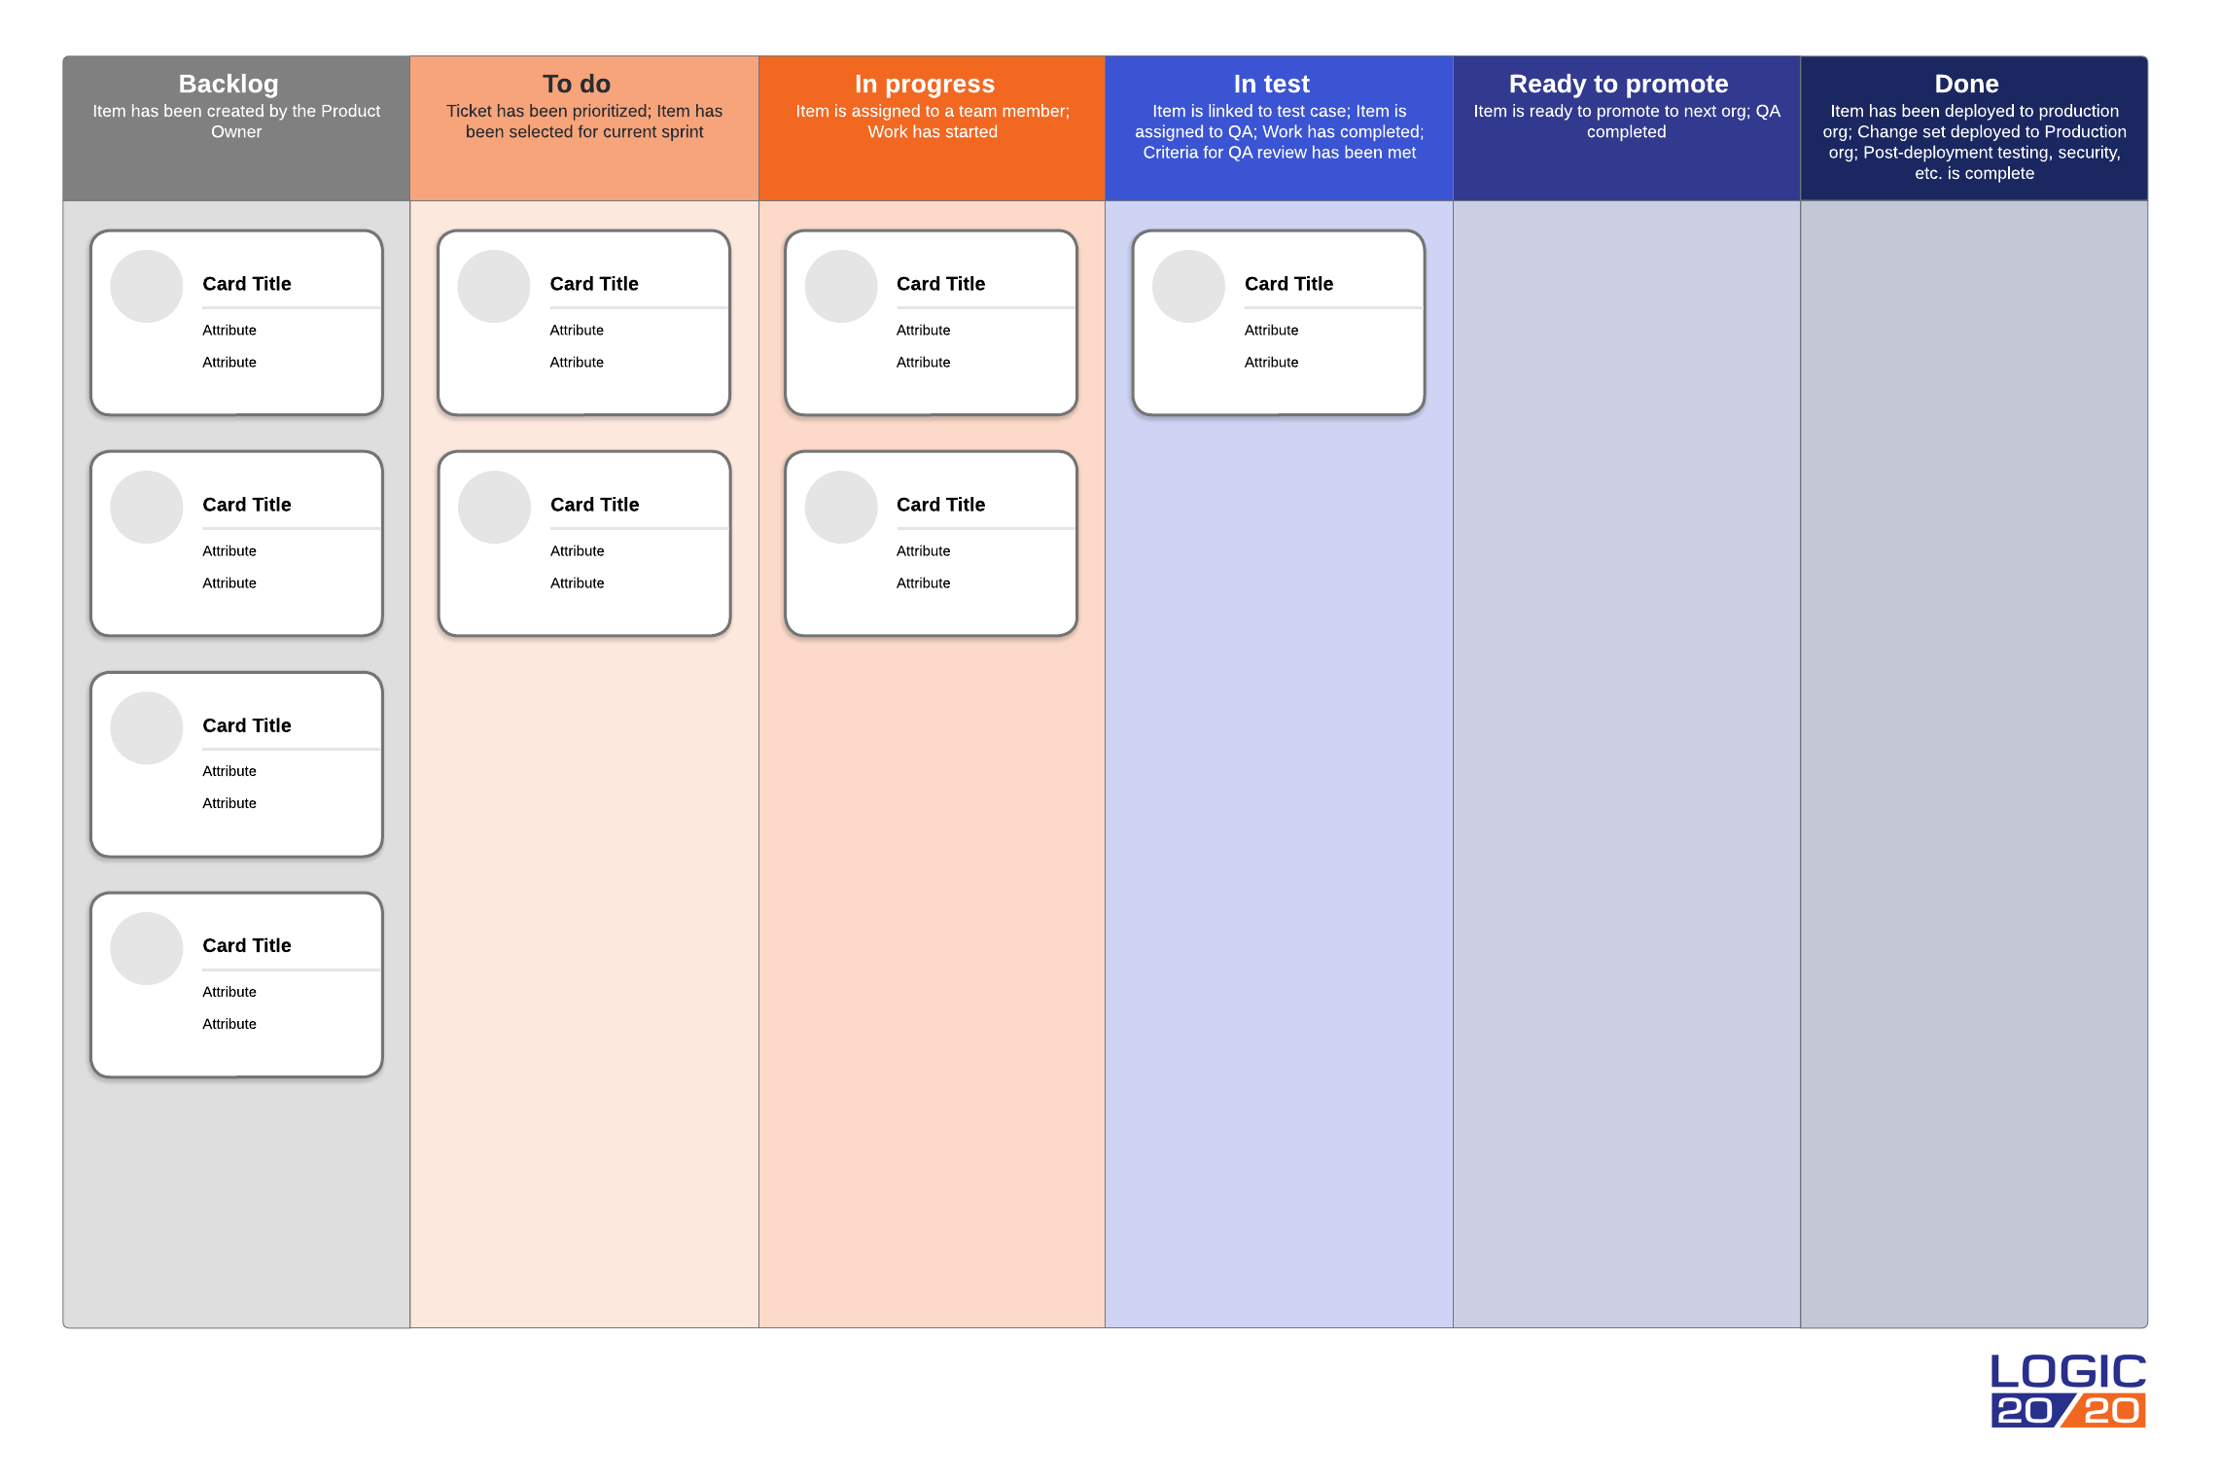2220x1480 pixels.
Task: Click Card Title on first To do item
Action: [593, 282]
